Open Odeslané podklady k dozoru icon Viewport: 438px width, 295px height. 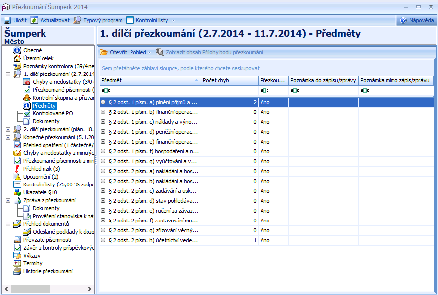tap(27, 232)
